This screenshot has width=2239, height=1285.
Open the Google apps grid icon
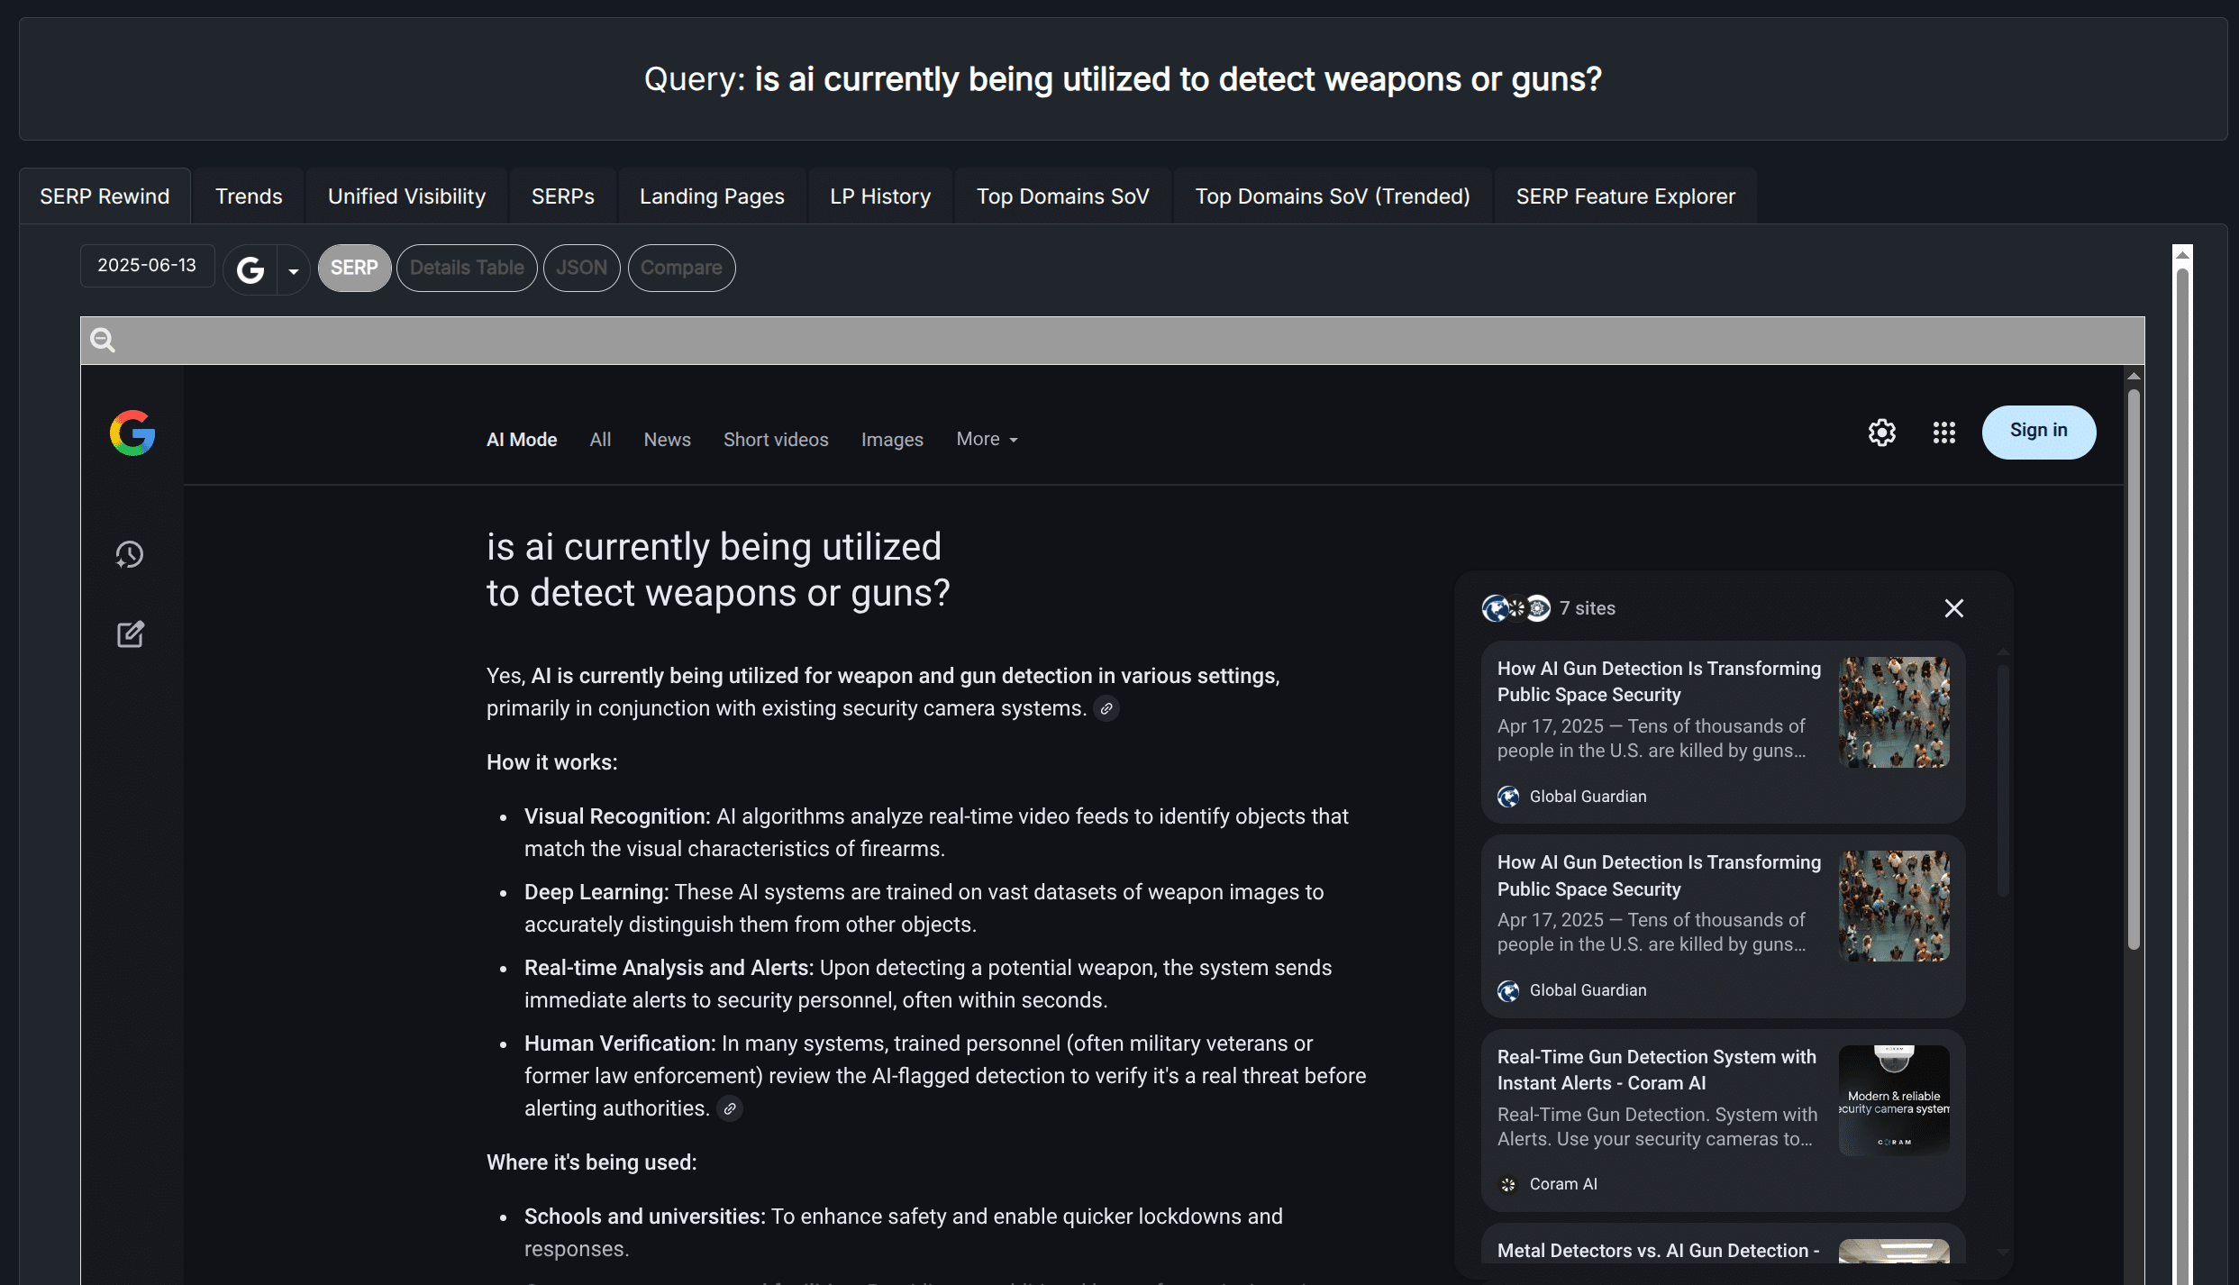pyautogui.click(x=1943, y=433)
